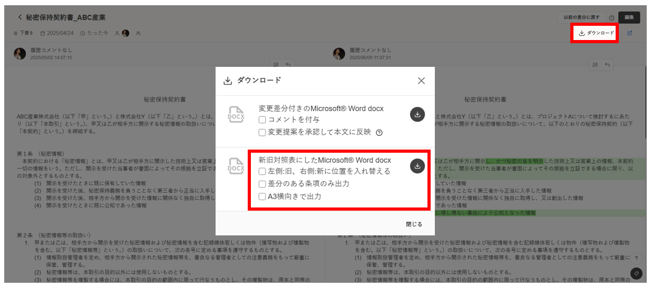Enable the コメントを付与 checkbox

(262, 120)
